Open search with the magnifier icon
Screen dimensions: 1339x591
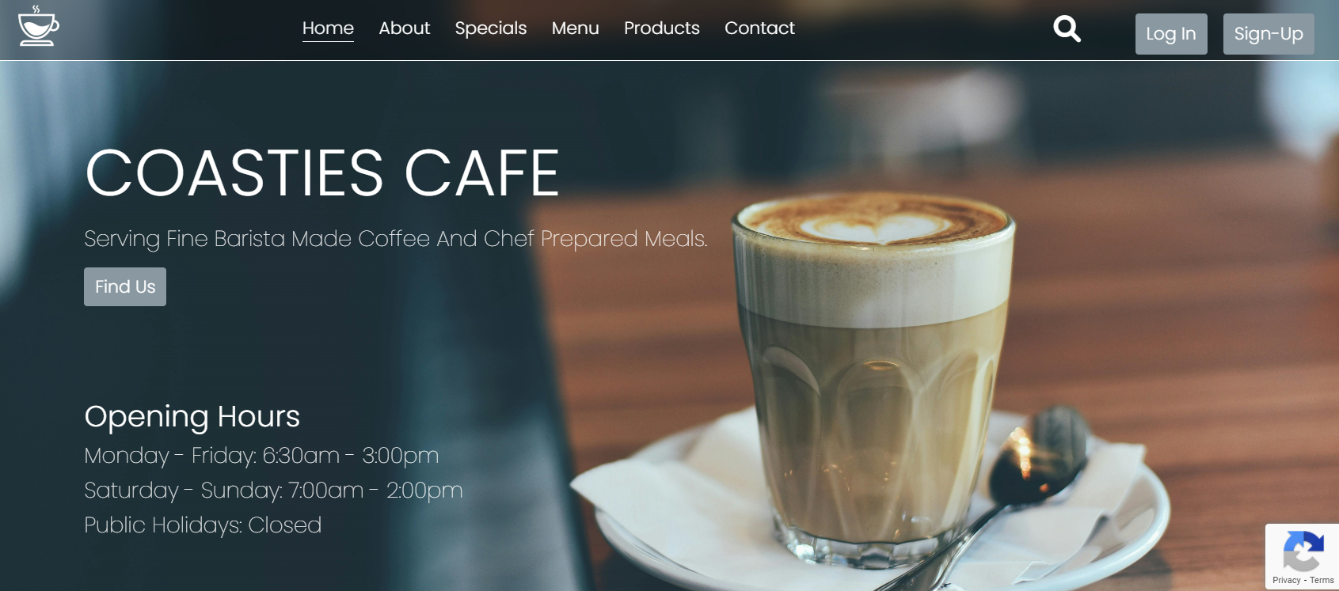point(1067,28)
